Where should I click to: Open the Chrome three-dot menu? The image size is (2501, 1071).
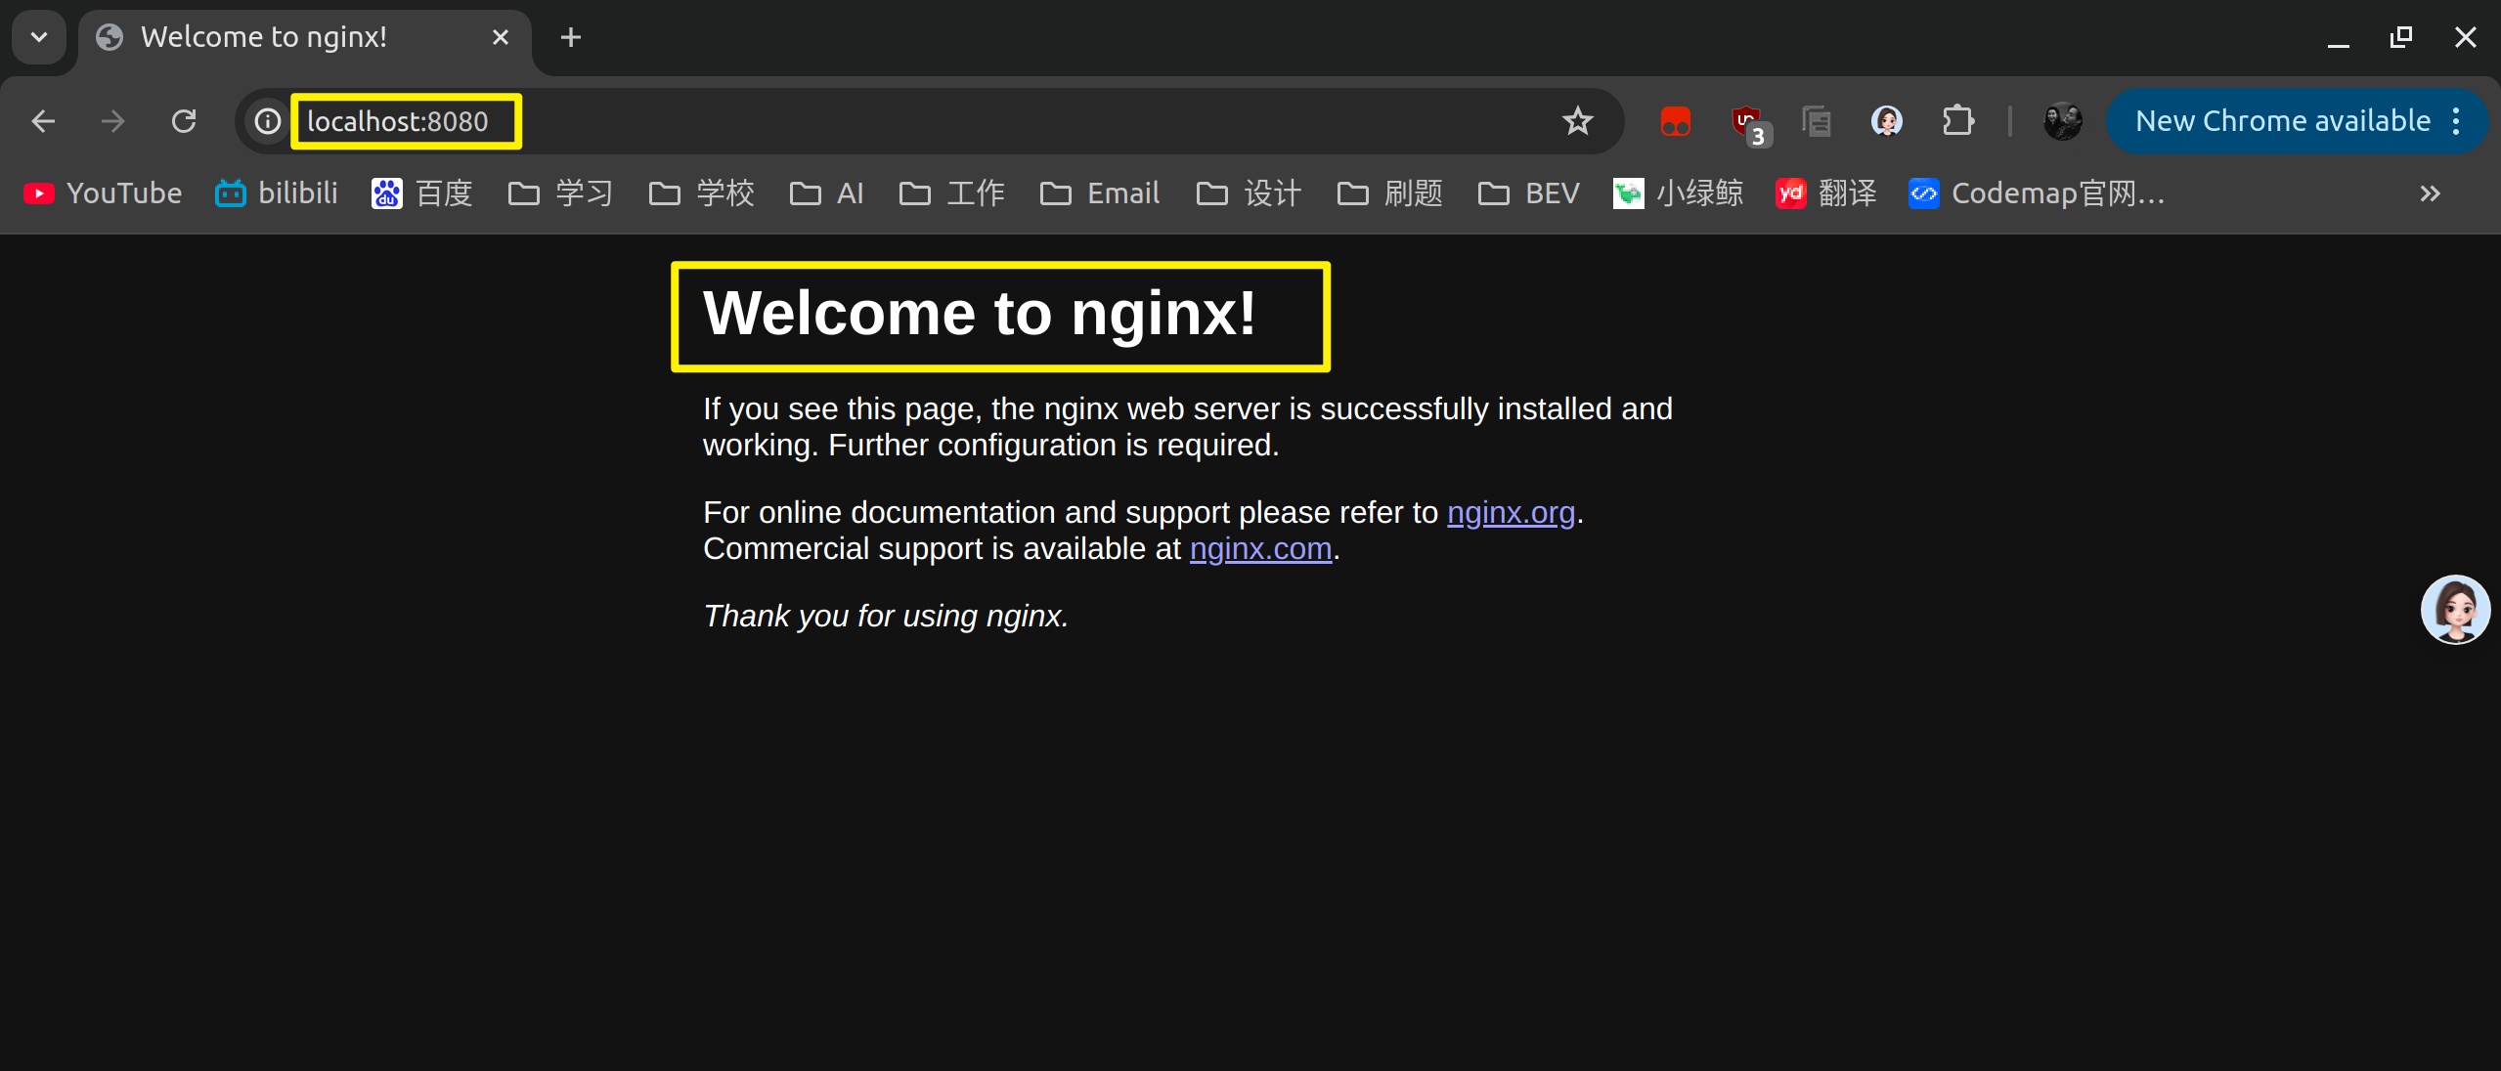pyautogui.click(x=2456, y=121)
